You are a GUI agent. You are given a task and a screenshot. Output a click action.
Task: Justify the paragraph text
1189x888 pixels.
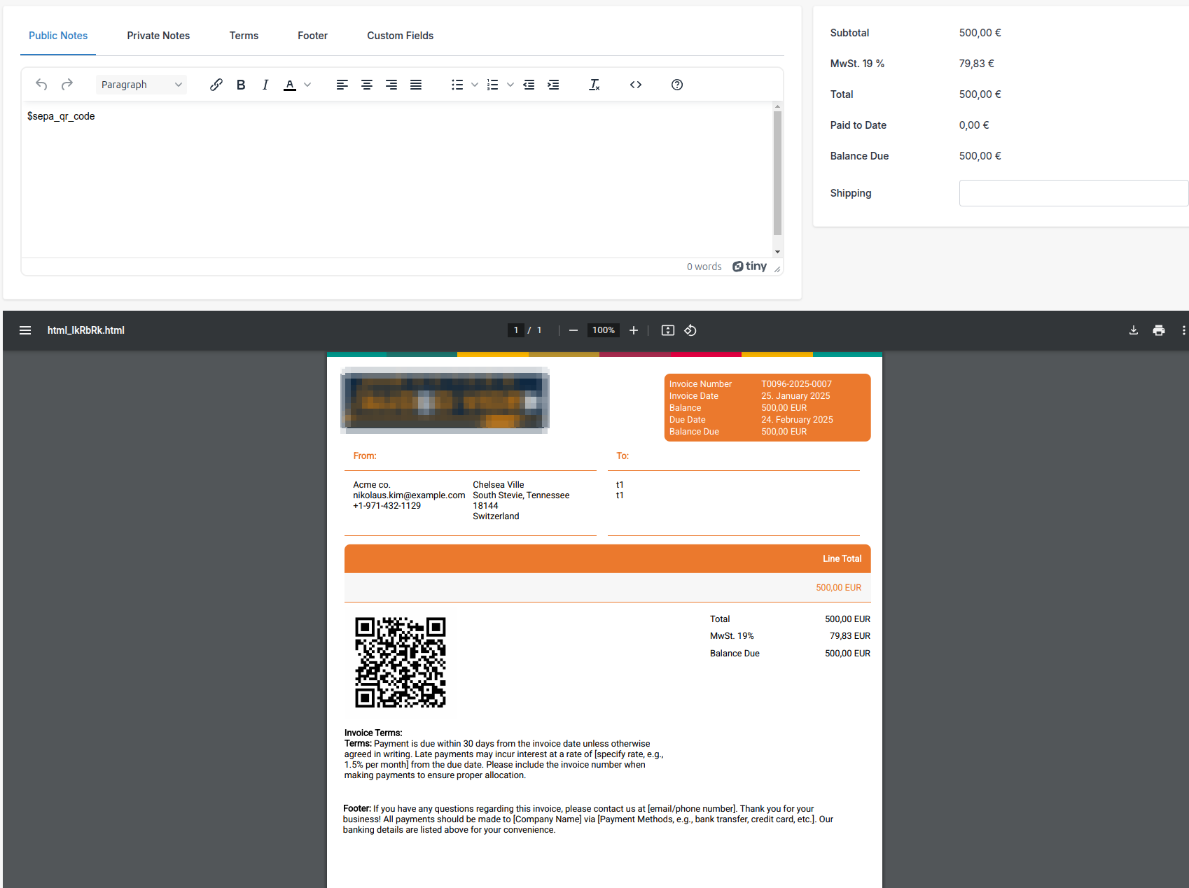point(416,85)
